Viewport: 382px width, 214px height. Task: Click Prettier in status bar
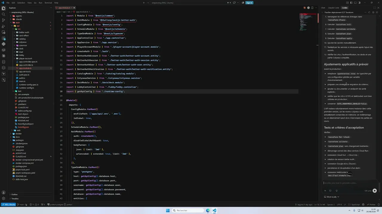coord(371,204)
